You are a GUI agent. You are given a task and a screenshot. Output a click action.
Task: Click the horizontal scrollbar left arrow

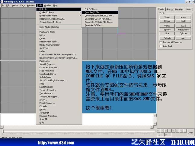click(x=2, y=127)
